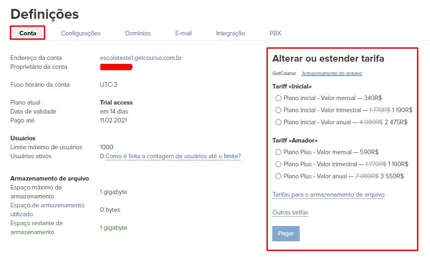Click 'Como é feita a contagem' help link
Image resolution: width=430 pixels, height=260 pixels.
[x=173, y=156]
